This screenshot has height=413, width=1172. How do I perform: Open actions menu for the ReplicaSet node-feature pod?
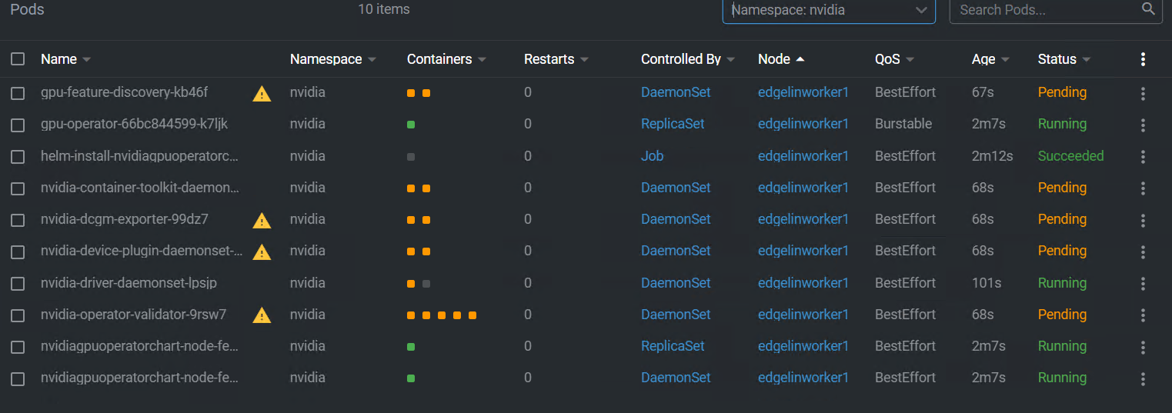pyautogui.click(x=1143, y=347)
